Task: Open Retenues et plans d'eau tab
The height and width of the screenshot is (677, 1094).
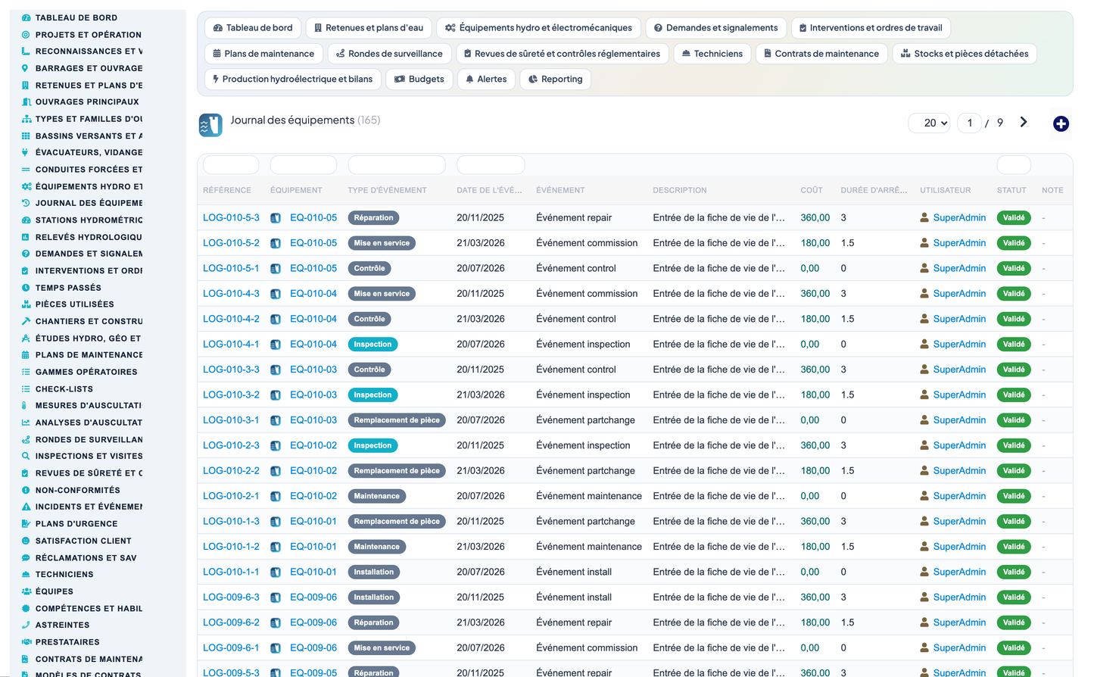Action: coord(369,28)
